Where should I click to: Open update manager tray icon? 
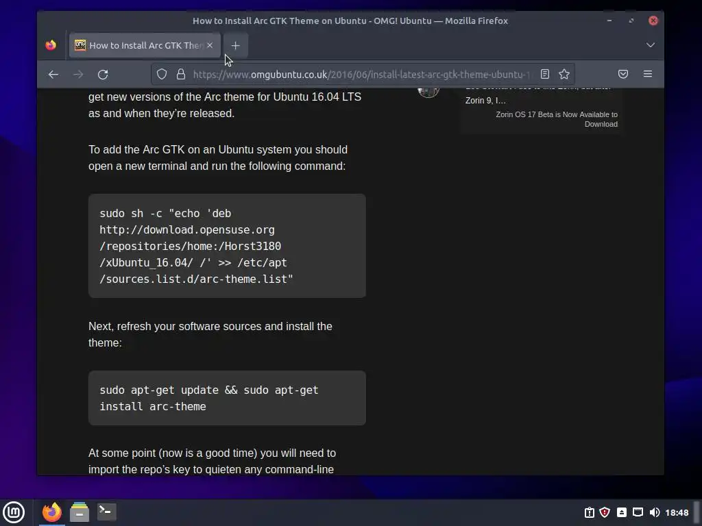(x=589, y=512)
